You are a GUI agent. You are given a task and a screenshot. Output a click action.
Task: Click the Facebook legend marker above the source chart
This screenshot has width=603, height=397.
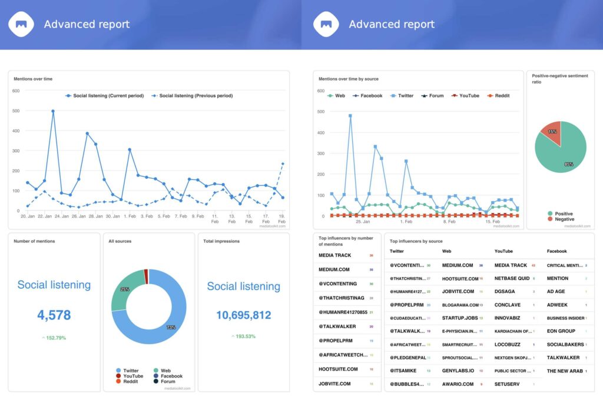356,96
